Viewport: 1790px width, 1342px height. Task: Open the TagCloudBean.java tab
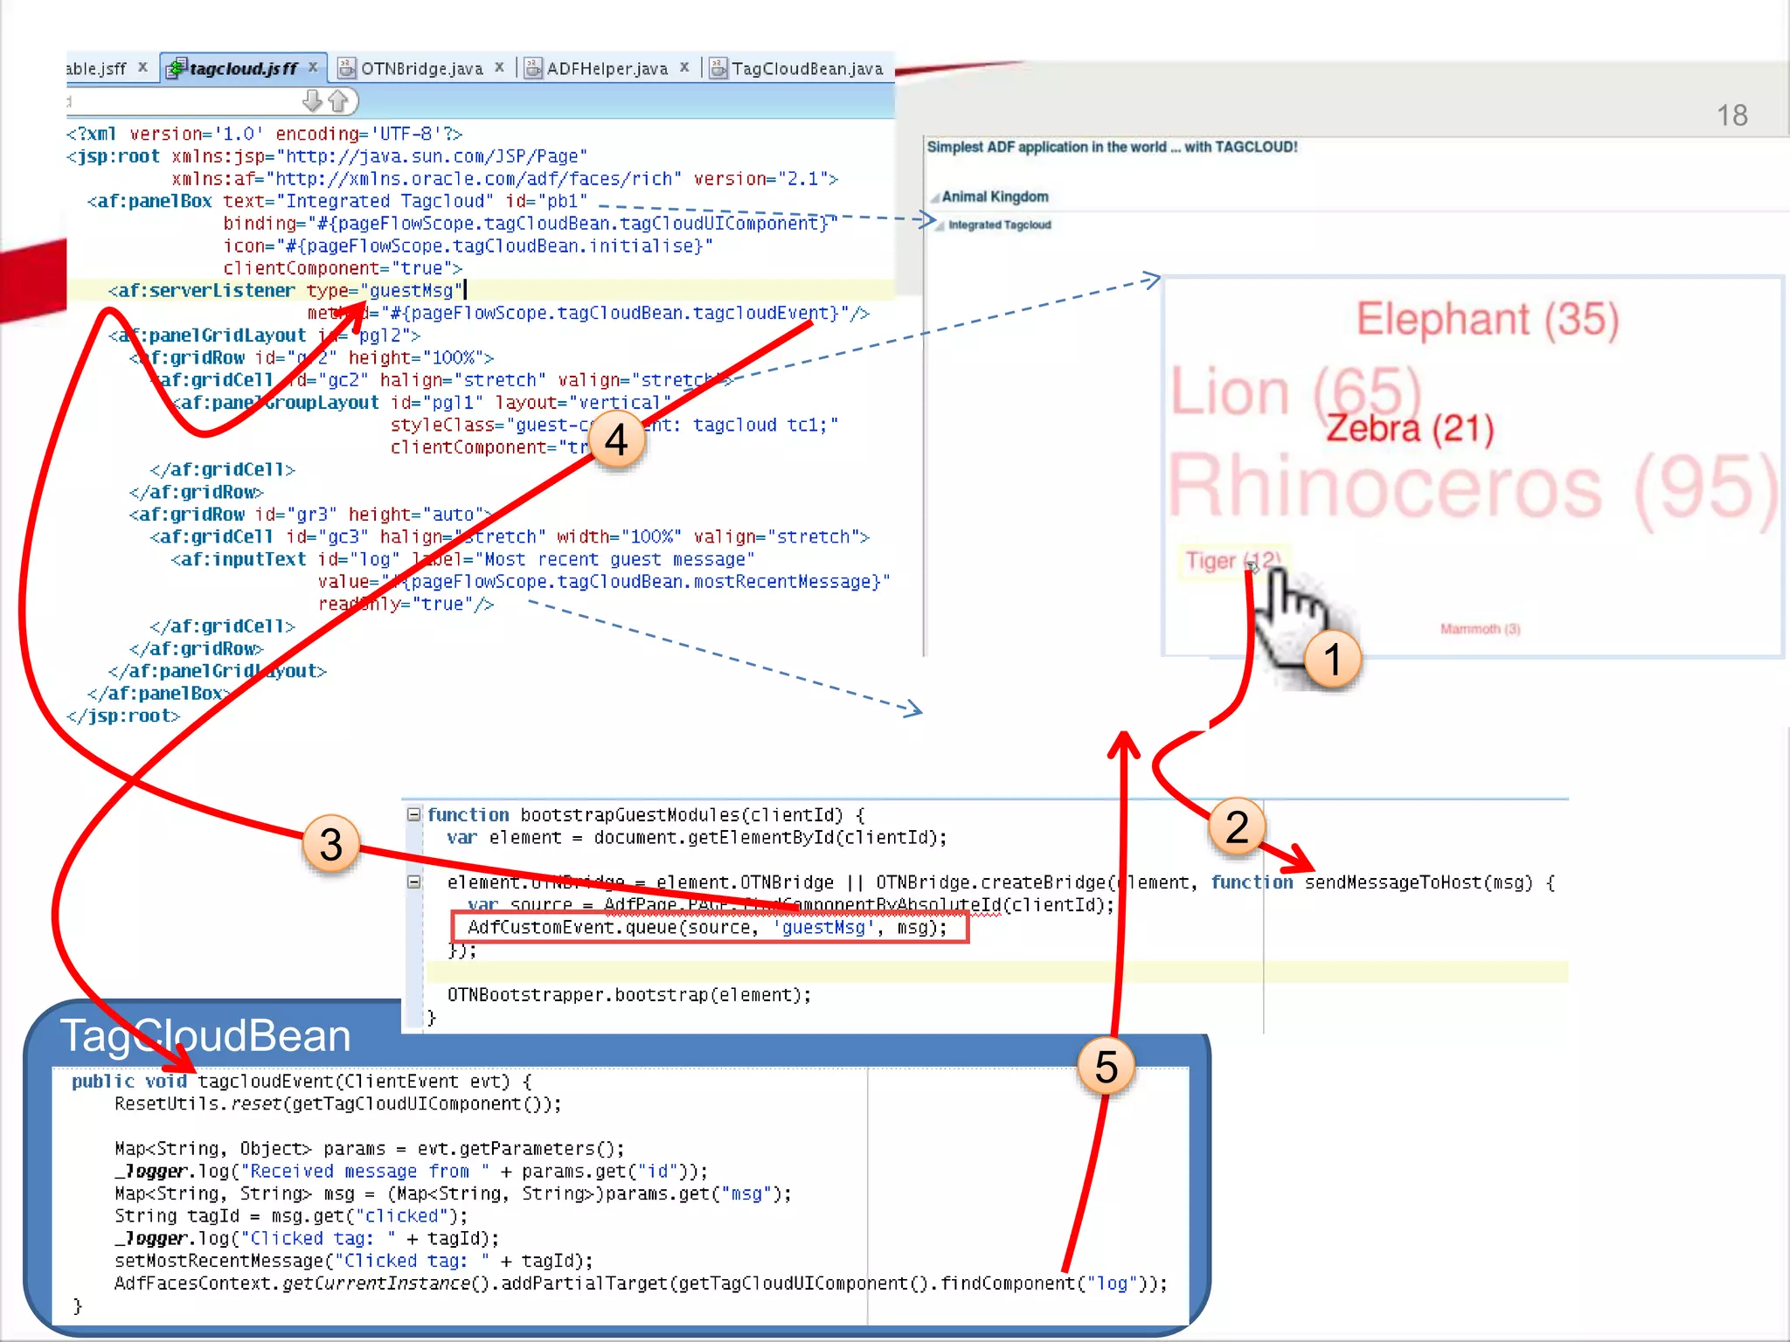click(807, 68)
